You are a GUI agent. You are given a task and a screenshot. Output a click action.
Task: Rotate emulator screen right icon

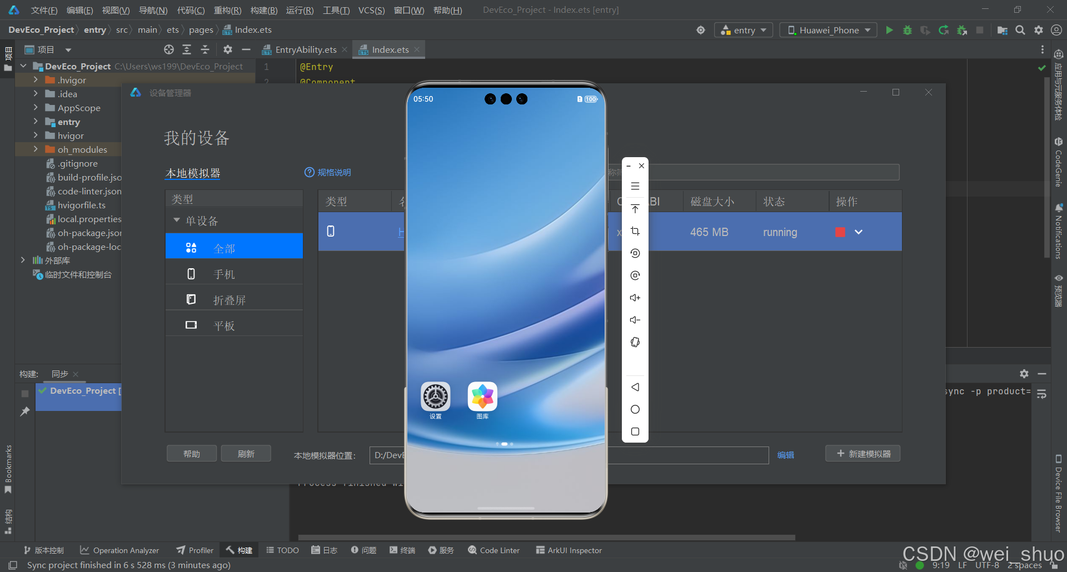click(x=635, y=275)
